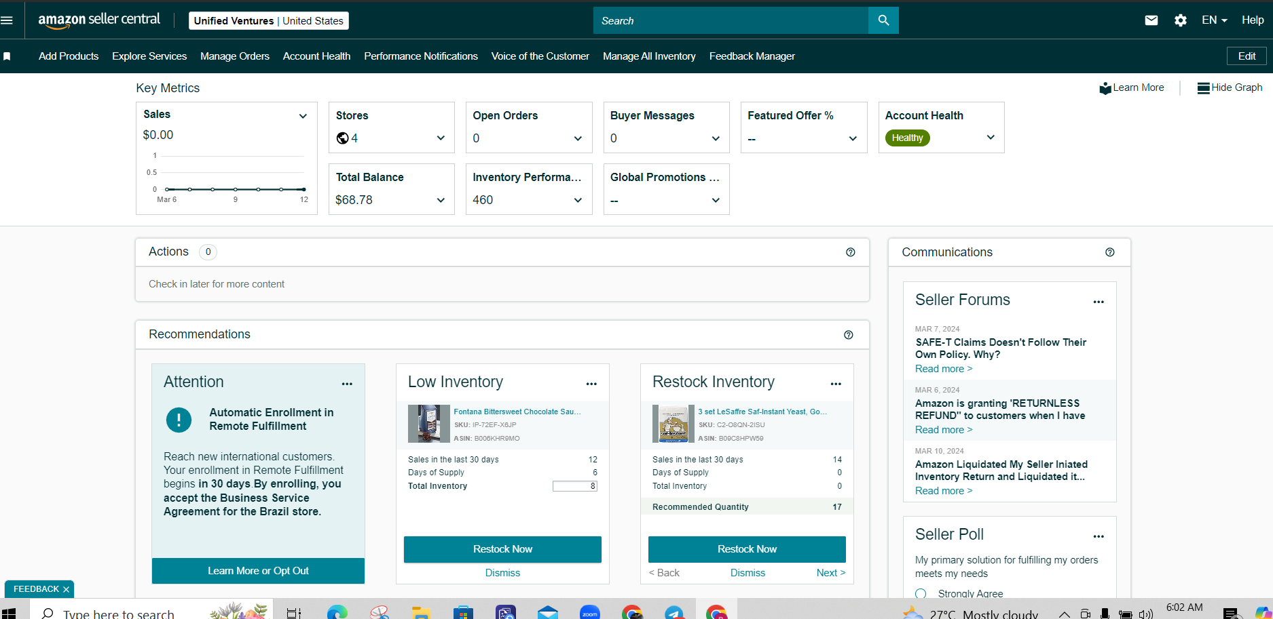Viewport: 1273px width, 619px height.
Task: Open the mail messages icon
Action: pyautogui.click(x=1151, y=20)
